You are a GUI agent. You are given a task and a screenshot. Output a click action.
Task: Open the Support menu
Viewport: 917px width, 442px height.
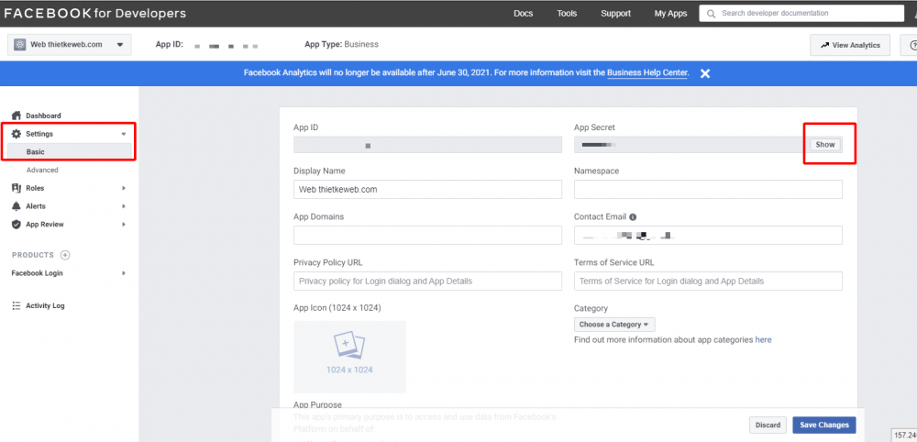point(616,14)
